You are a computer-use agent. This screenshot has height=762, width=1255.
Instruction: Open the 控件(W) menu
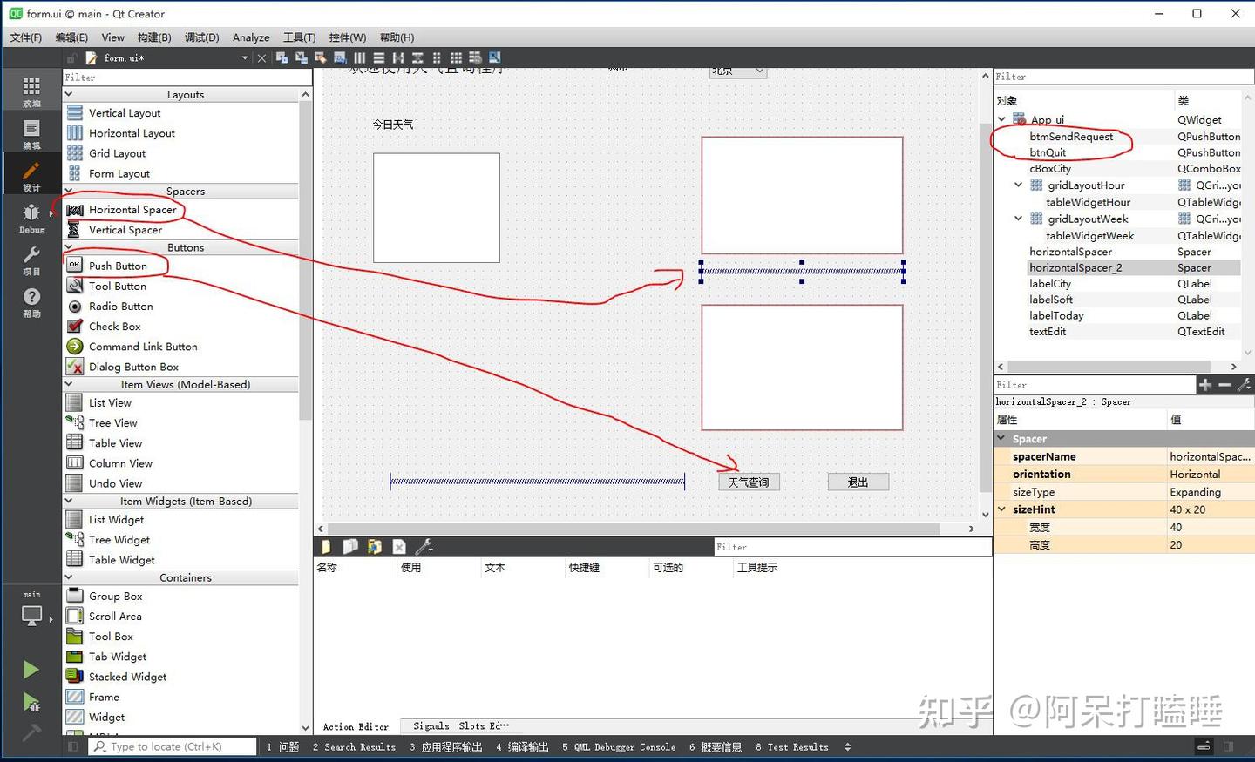point(347,37)
